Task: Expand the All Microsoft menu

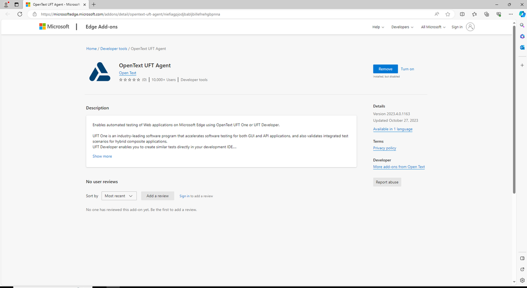Action: point(433,27)
